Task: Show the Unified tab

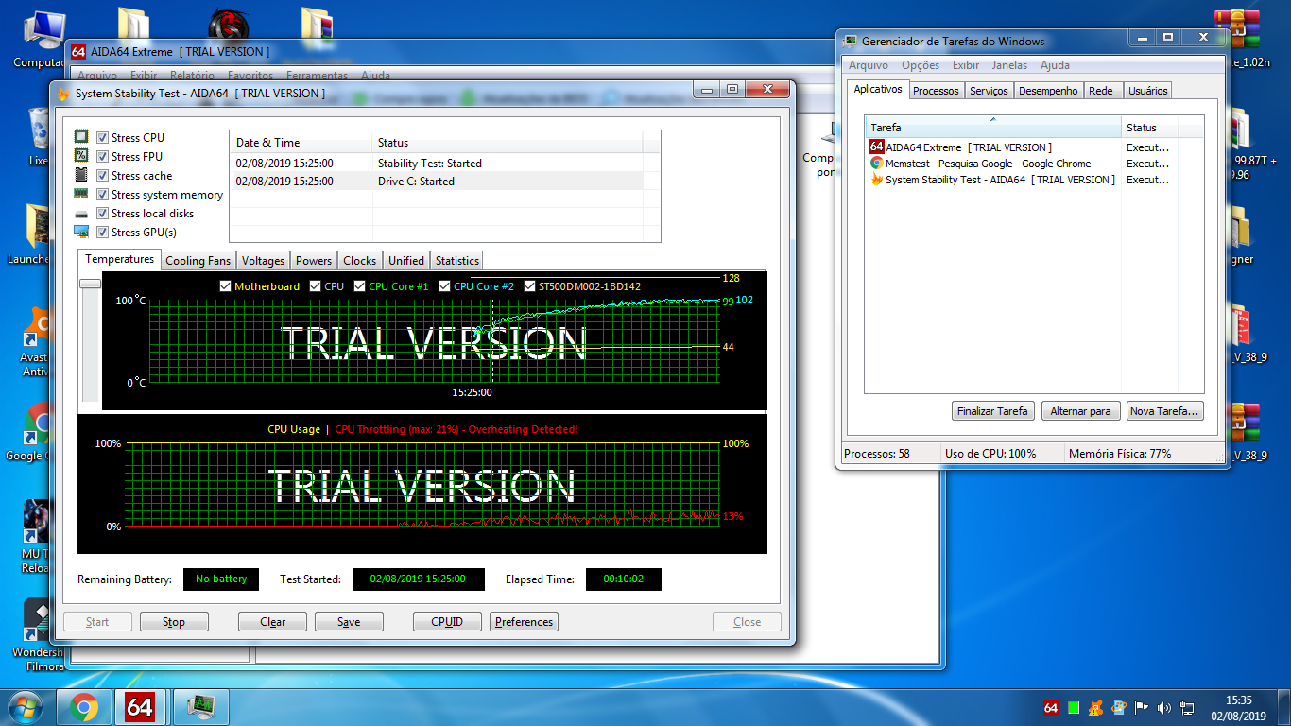Action: click(x=406, y=261)
